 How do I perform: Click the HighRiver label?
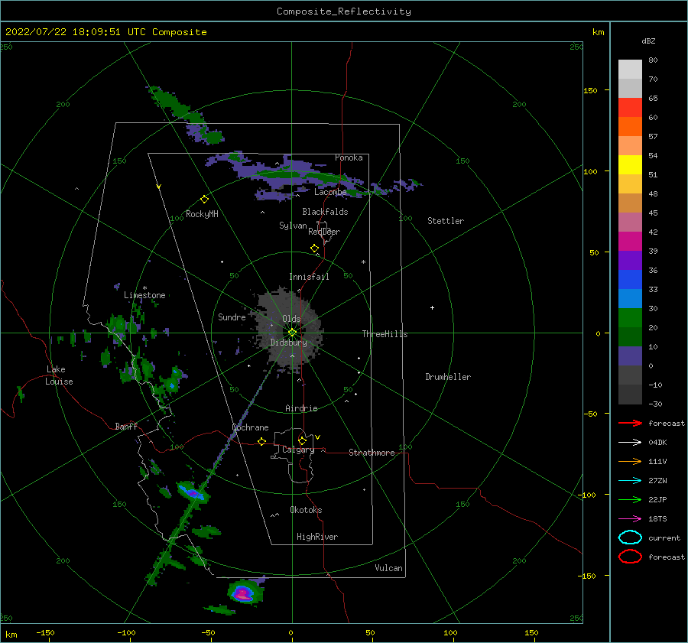[317, 537]
